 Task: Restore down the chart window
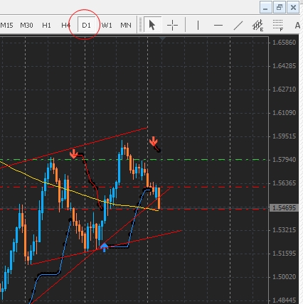point(280,8)
